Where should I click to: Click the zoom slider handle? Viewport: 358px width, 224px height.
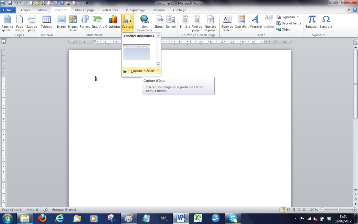click(x=338, y=210)
